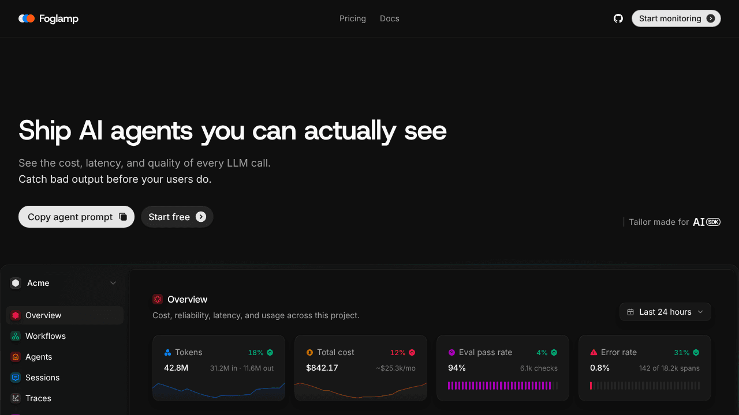
Task: Click the Overview sidebar icon
Action: point(16,315)
